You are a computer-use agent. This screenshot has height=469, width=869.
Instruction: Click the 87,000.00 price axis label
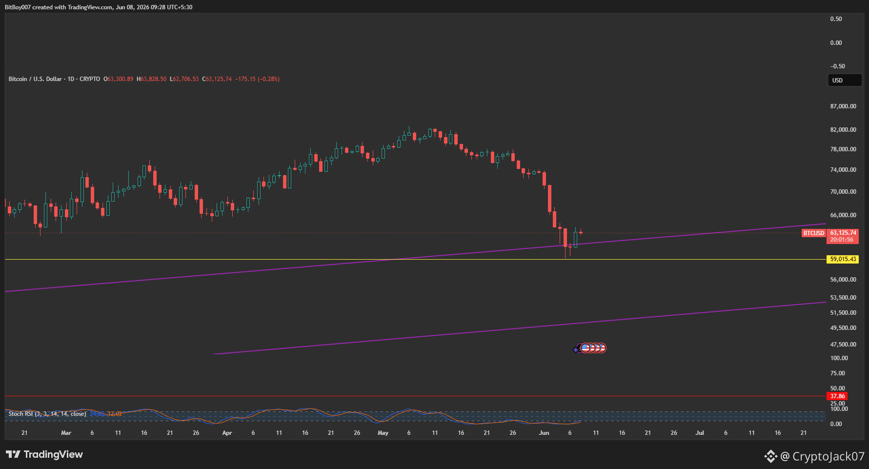843,106
